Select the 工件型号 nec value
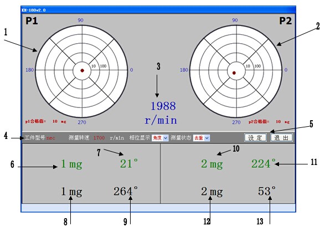The image size is (320, 227). [50, 138]
